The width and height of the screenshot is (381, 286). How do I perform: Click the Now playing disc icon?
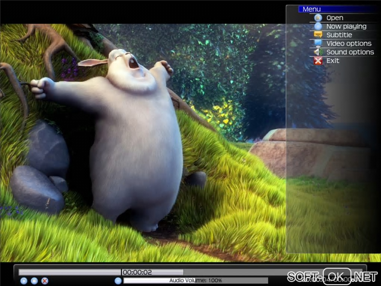tap(318, 26)
